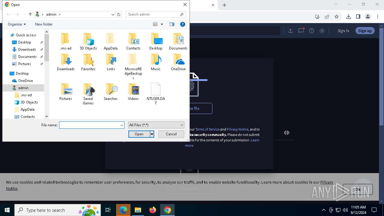The height and width of the screenshot is (216, 384).
Task: Open the notifications chat icon on website
Action: [301, 31]
